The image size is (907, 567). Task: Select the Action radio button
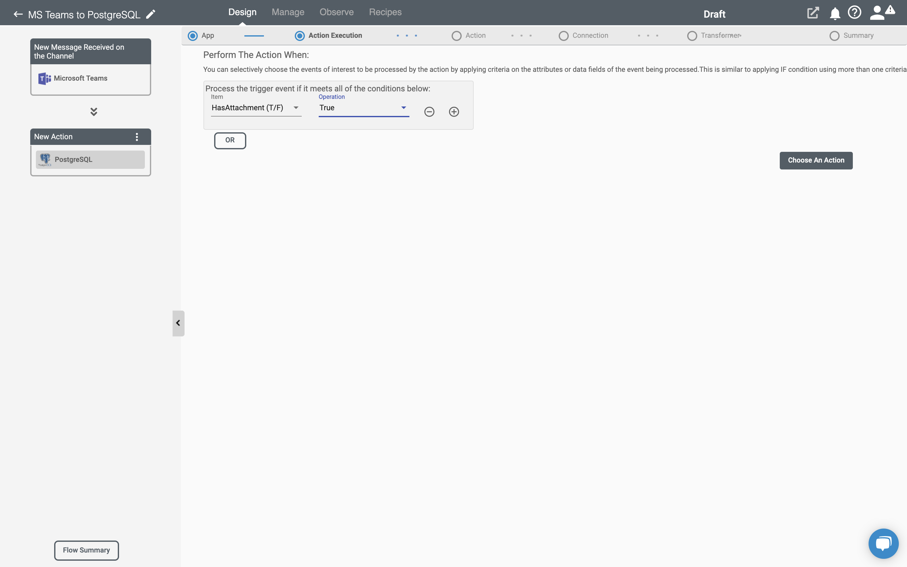(456, 35)
